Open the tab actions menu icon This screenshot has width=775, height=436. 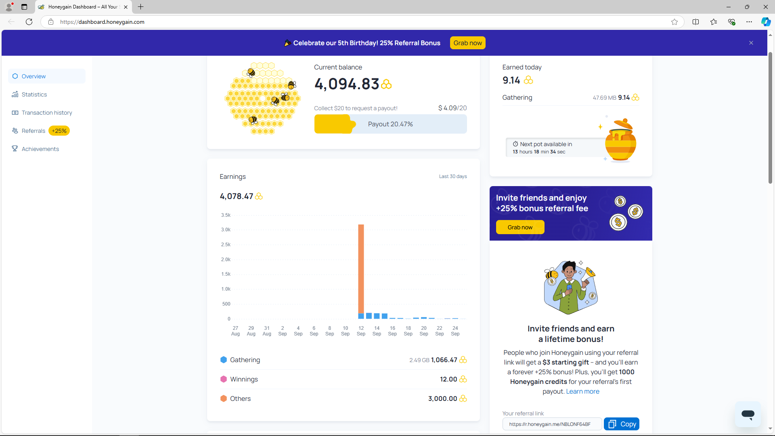[24, 7]
